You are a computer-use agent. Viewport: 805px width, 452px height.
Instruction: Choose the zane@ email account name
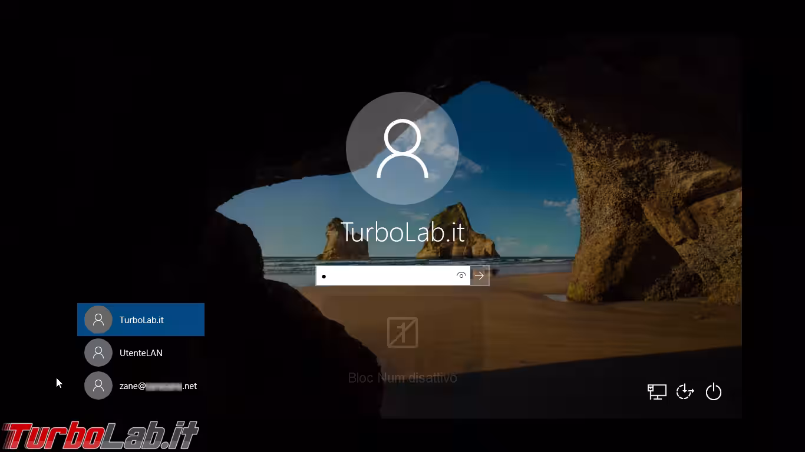tap(158, 386)
